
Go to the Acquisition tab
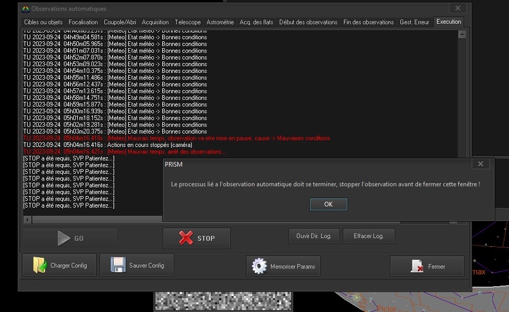click(155, 22)
